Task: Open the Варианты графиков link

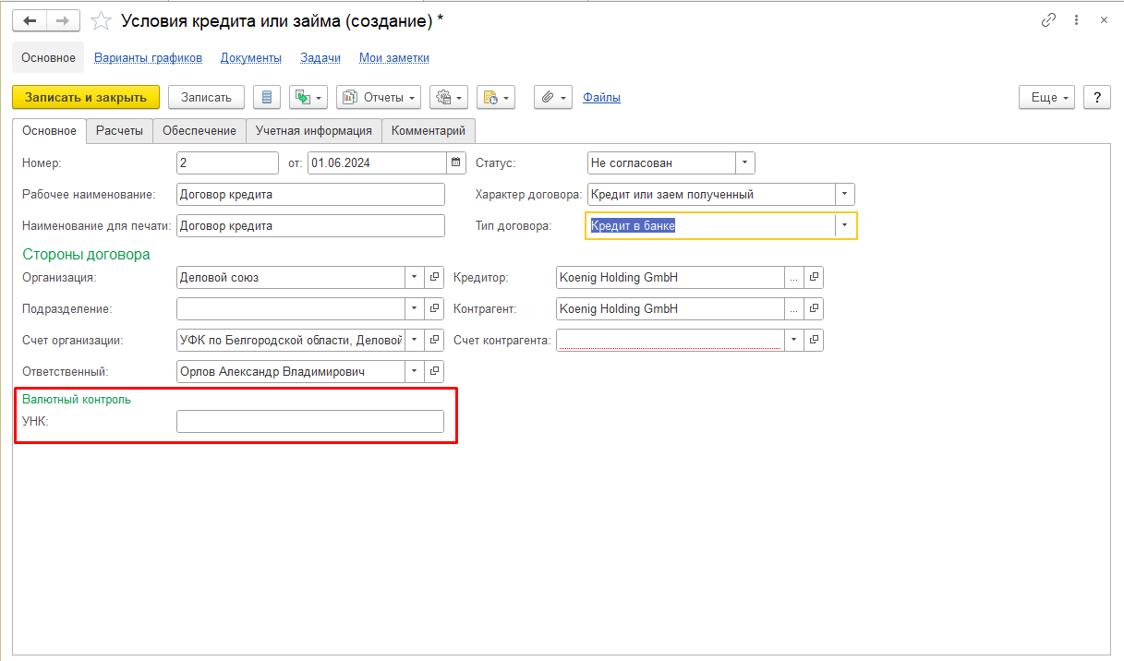Action: click(148, 57)
